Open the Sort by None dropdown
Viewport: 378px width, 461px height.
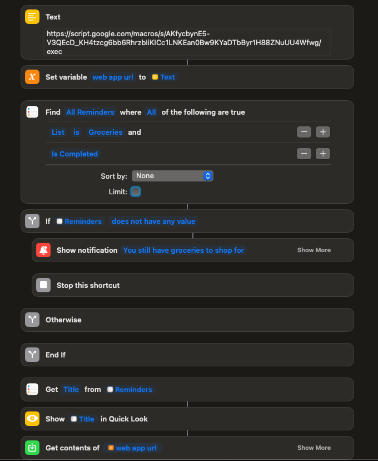point(172,176)
